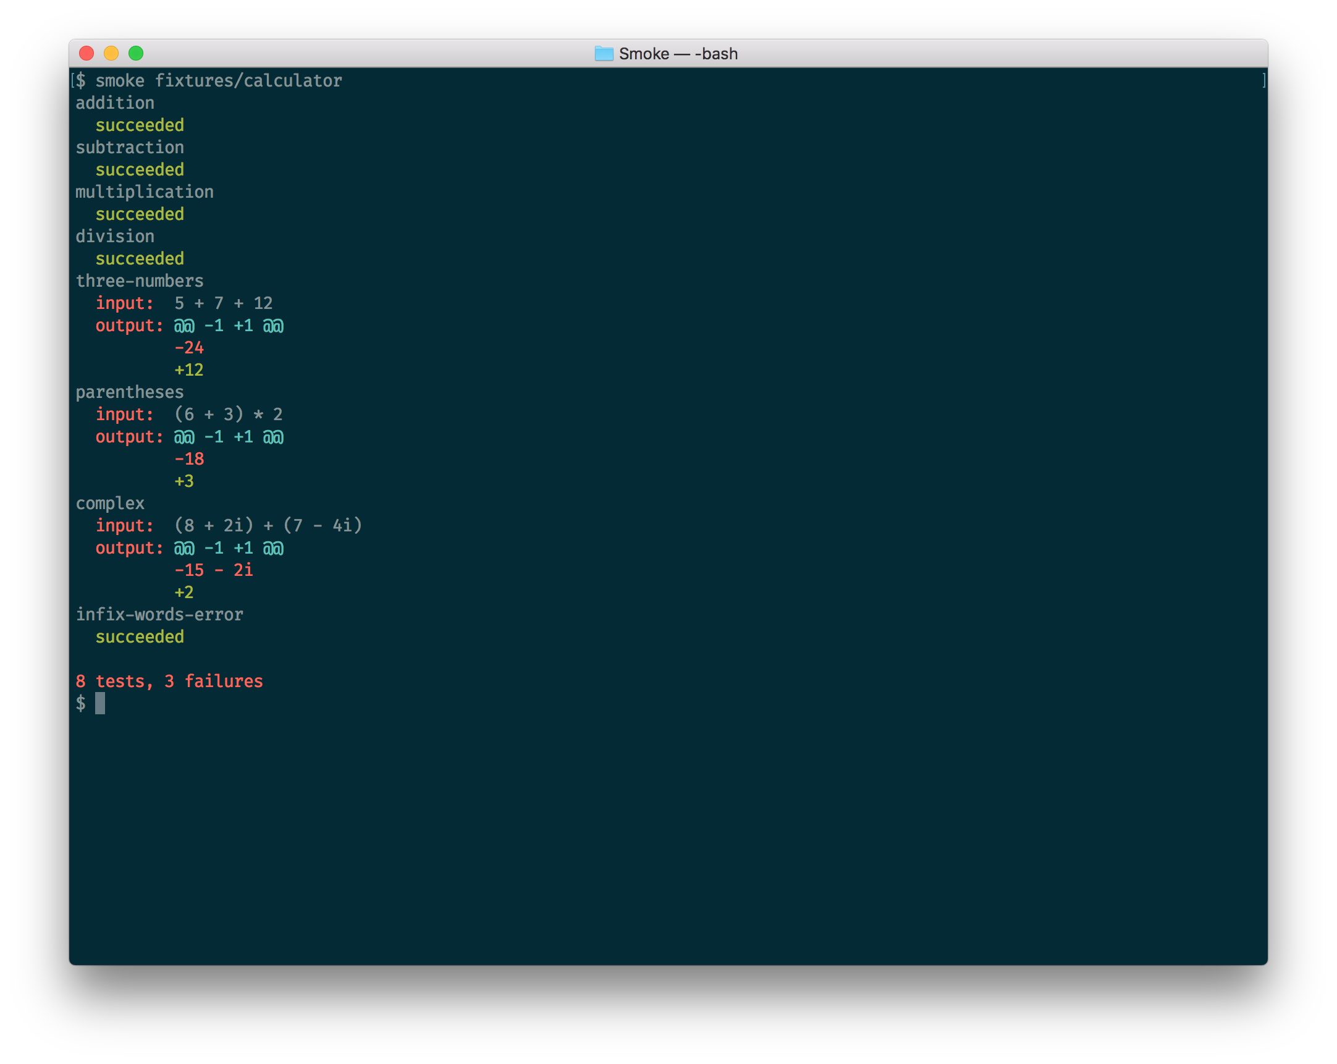
Task: Click the '8 tests, 3 failures' summary
Action: pos(169,682)
